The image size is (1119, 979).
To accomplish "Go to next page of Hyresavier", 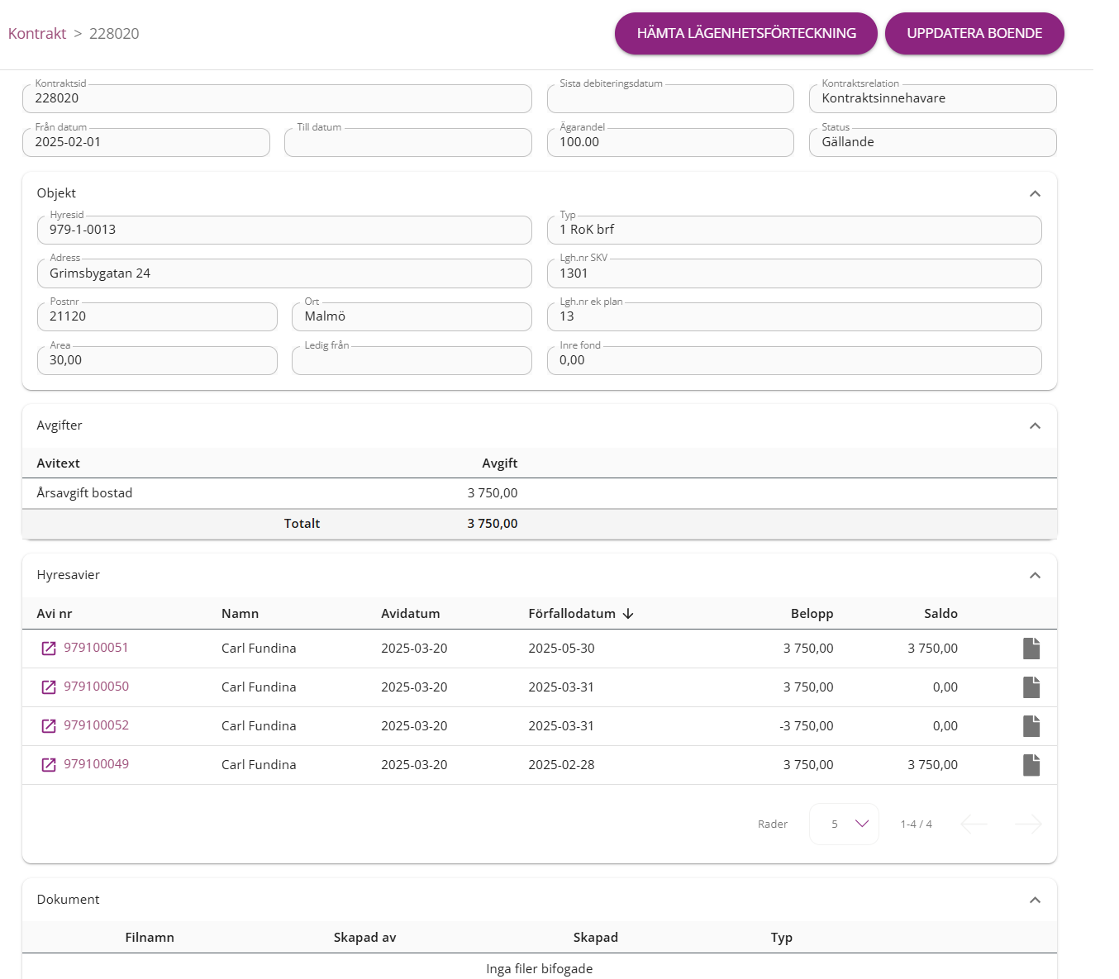I will point(1028,824).
